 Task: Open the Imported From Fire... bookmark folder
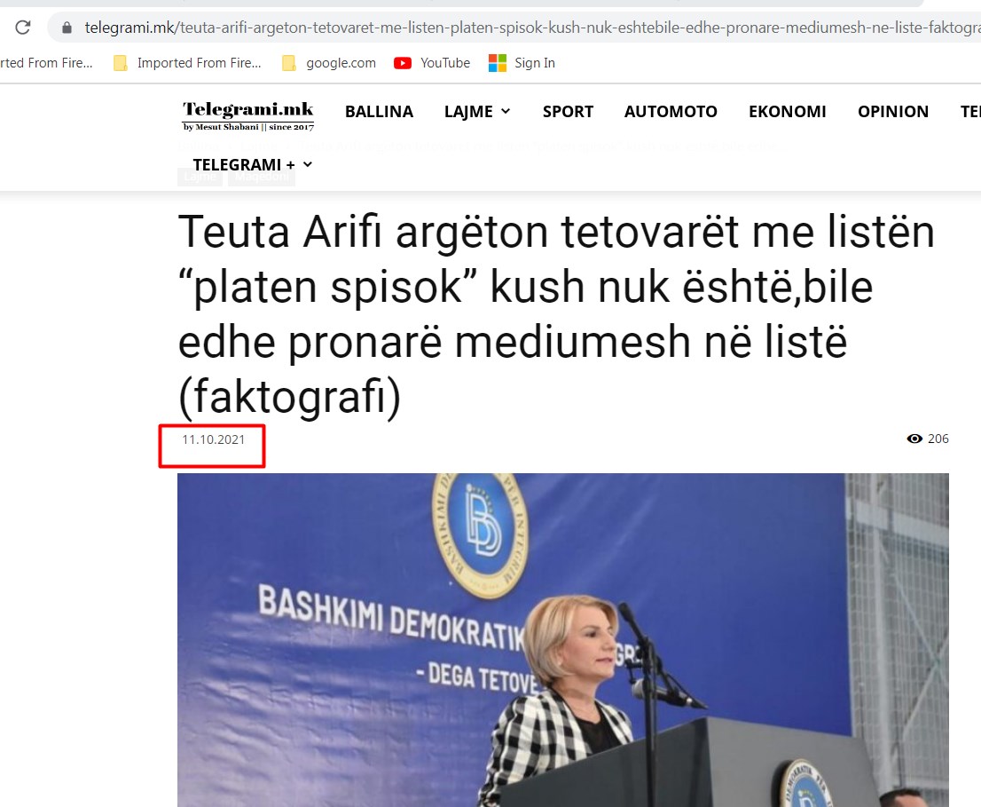187,63
